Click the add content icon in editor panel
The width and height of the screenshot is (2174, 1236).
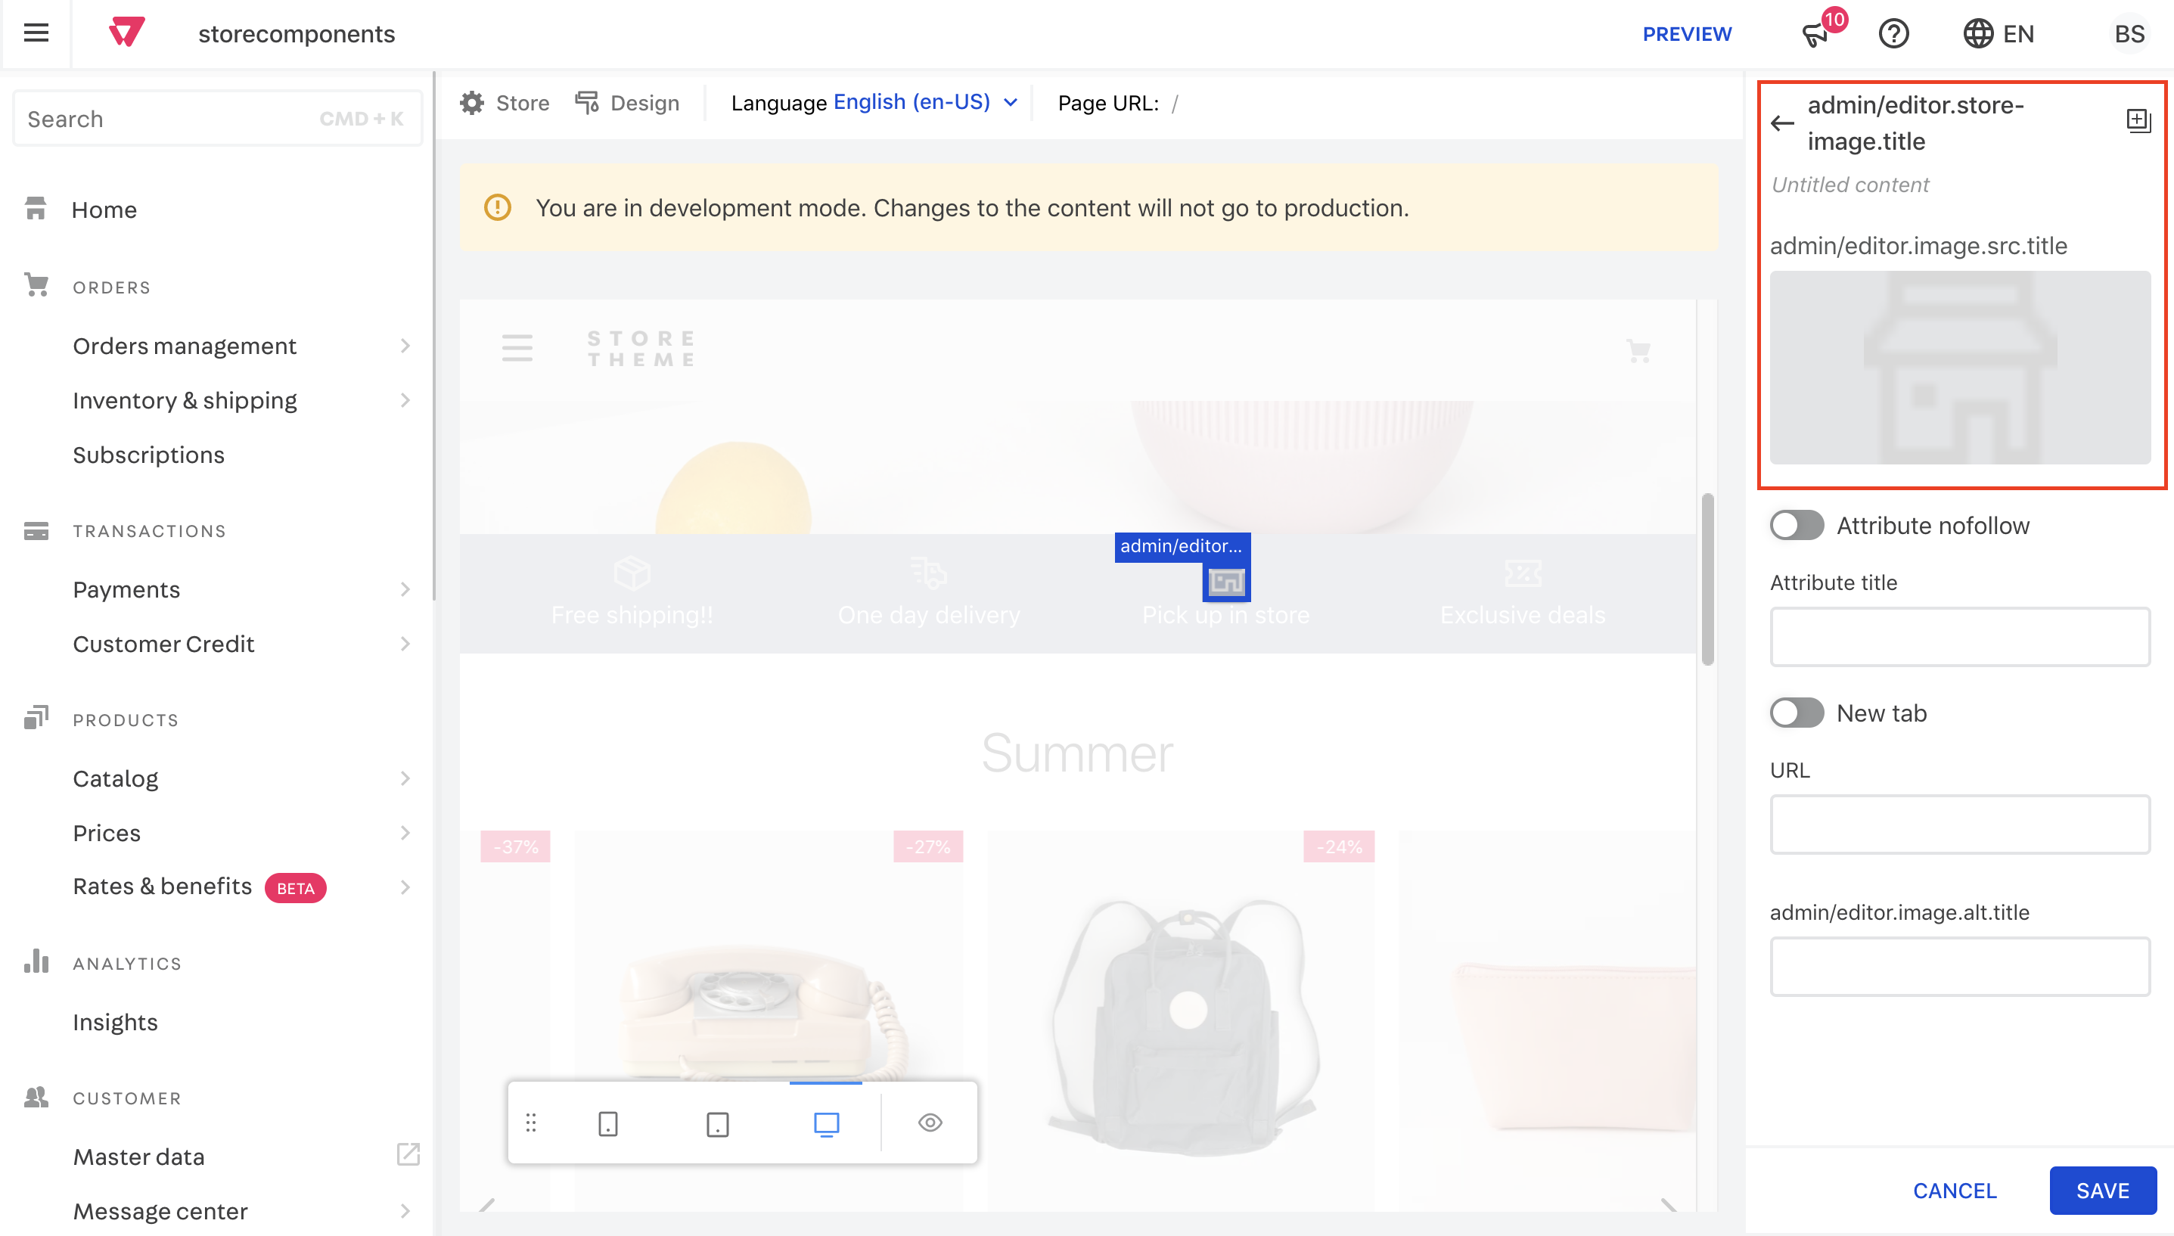(x=2138, y=120)
